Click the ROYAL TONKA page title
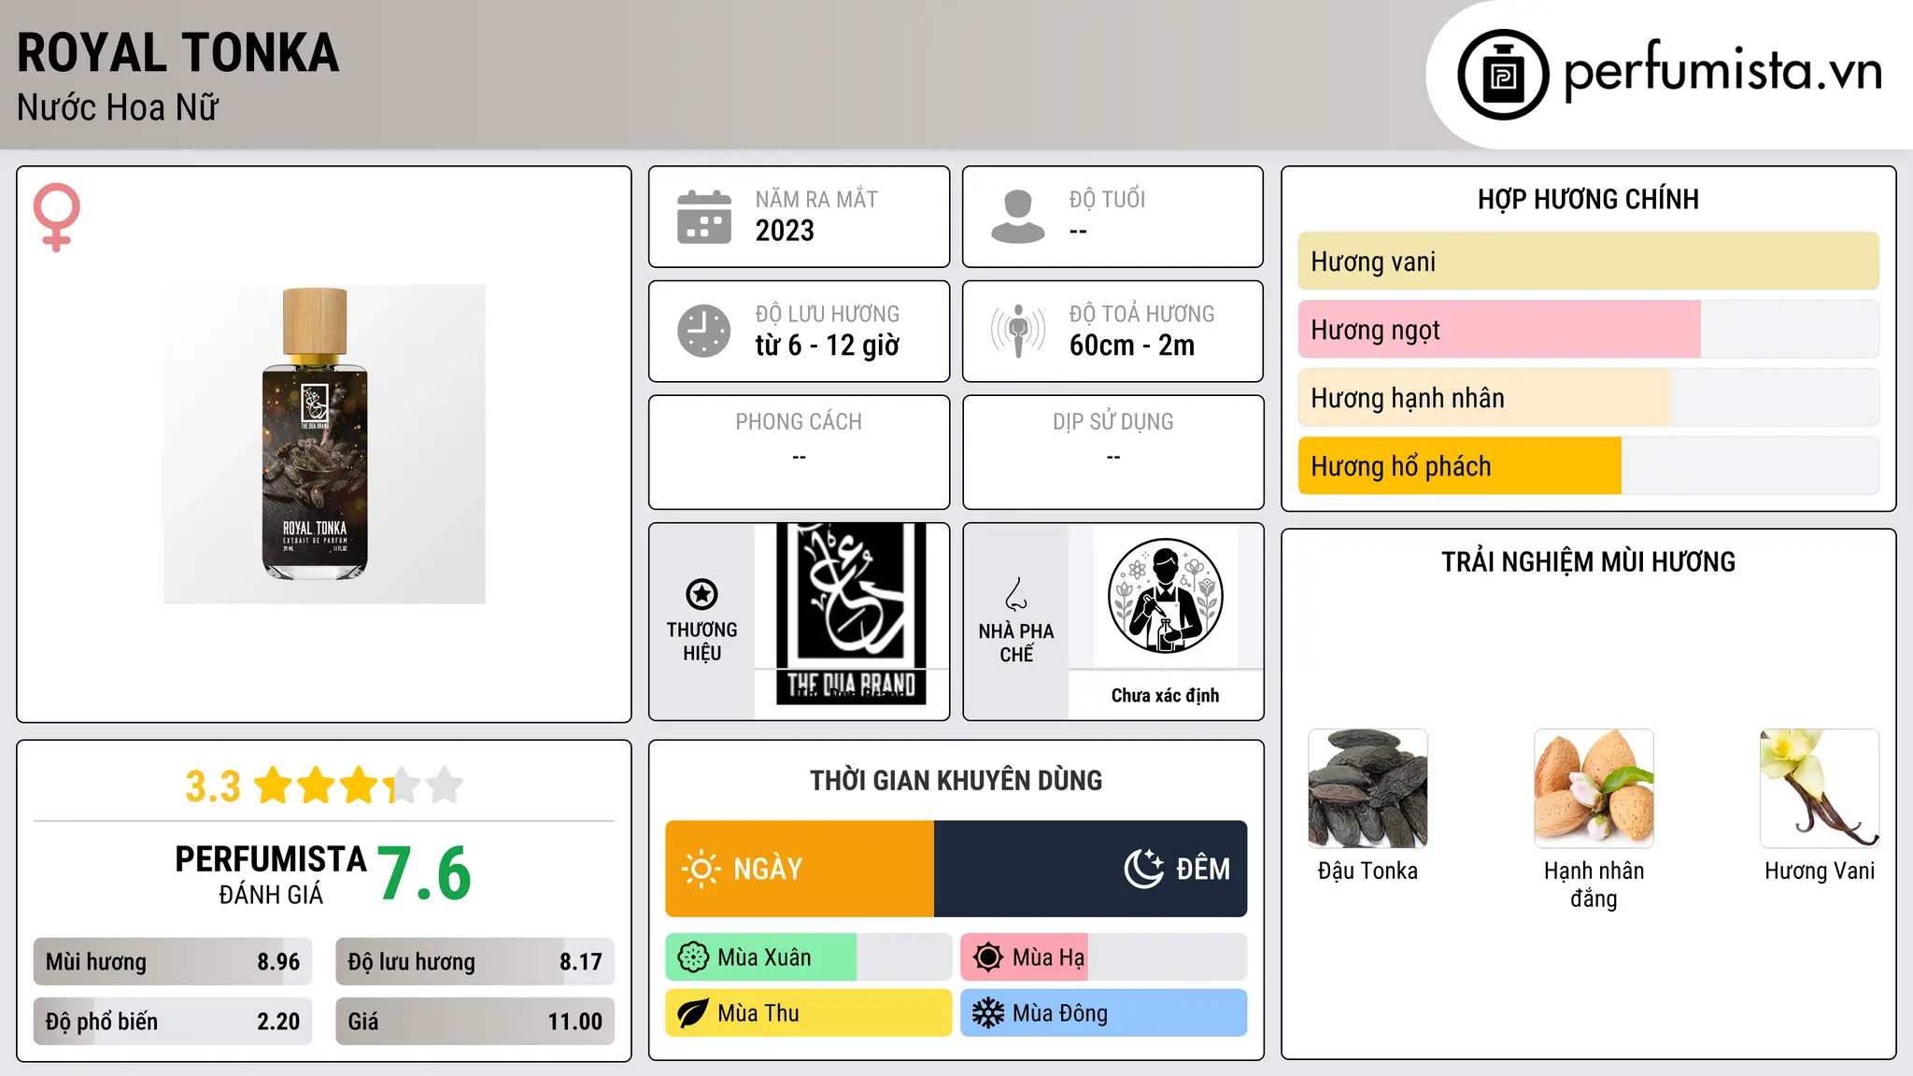This screenshot has width=1913, height=1076. [177, 52]
